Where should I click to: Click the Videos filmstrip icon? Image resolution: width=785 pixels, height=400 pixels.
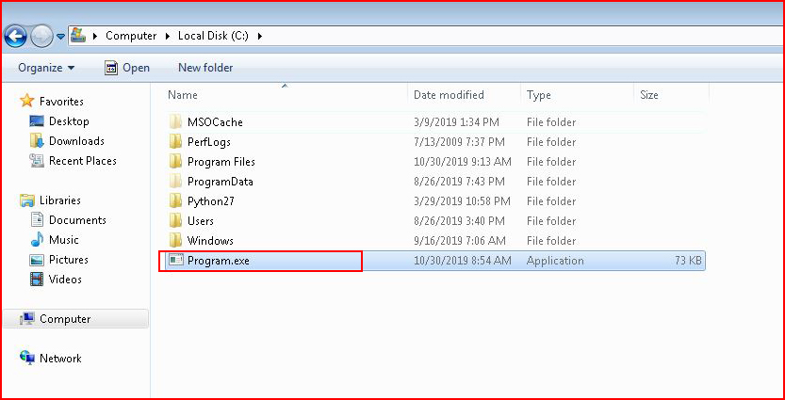(x=37, y=280)
